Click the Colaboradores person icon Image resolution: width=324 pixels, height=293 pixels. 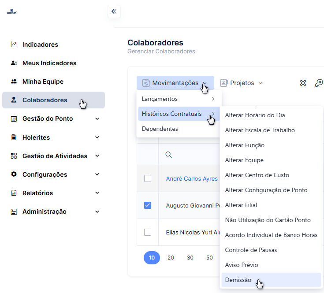pos(14,100)
